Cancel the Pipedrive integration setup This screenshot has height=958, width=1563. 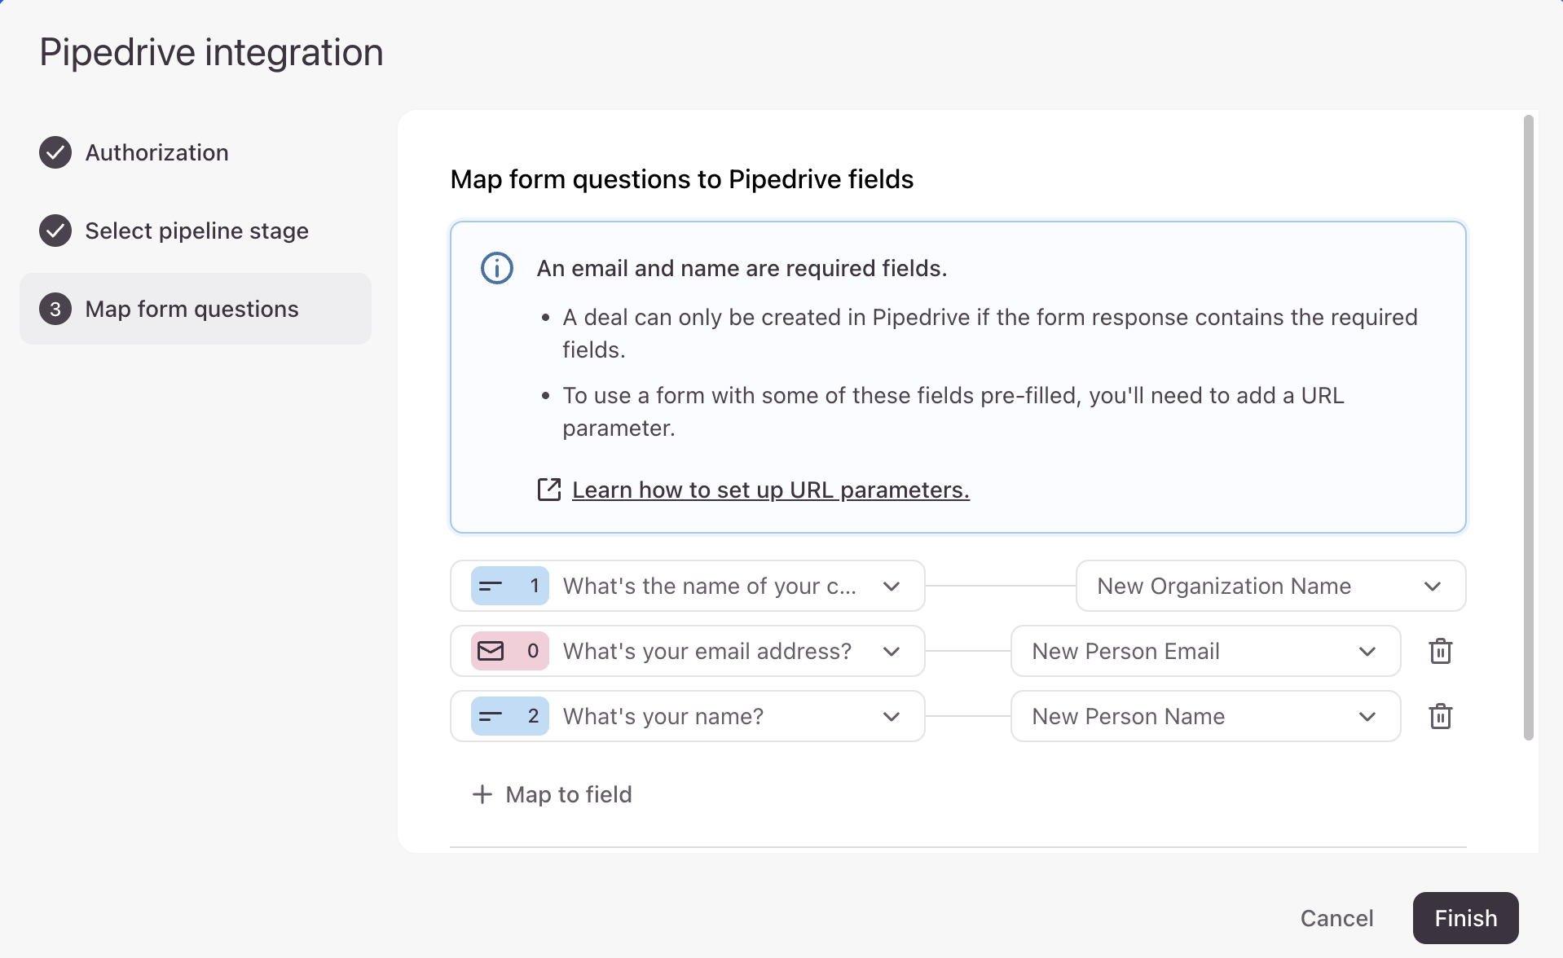(1336, 918)
